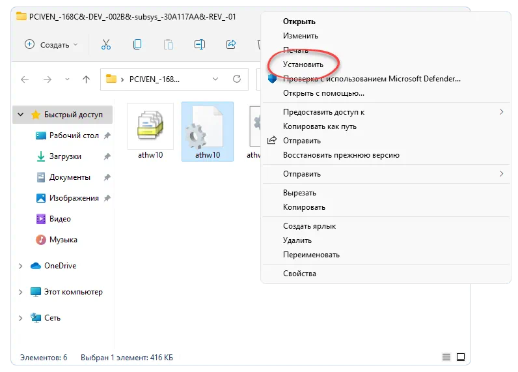Select Сеть in navigation pane
This screenshot has width=518, height=372.
(52, 318)
